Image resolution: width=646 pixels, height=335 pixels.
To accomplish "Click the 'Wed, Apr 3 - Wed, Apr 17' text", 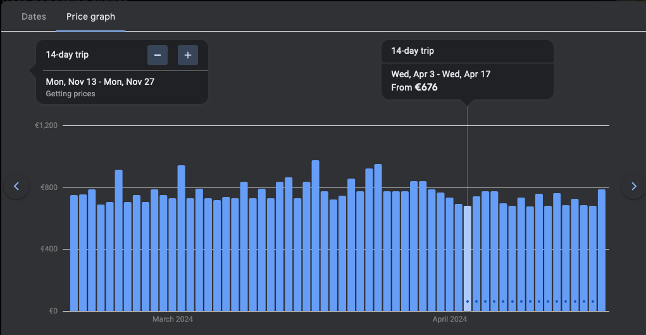I will [x=441, y=75].
